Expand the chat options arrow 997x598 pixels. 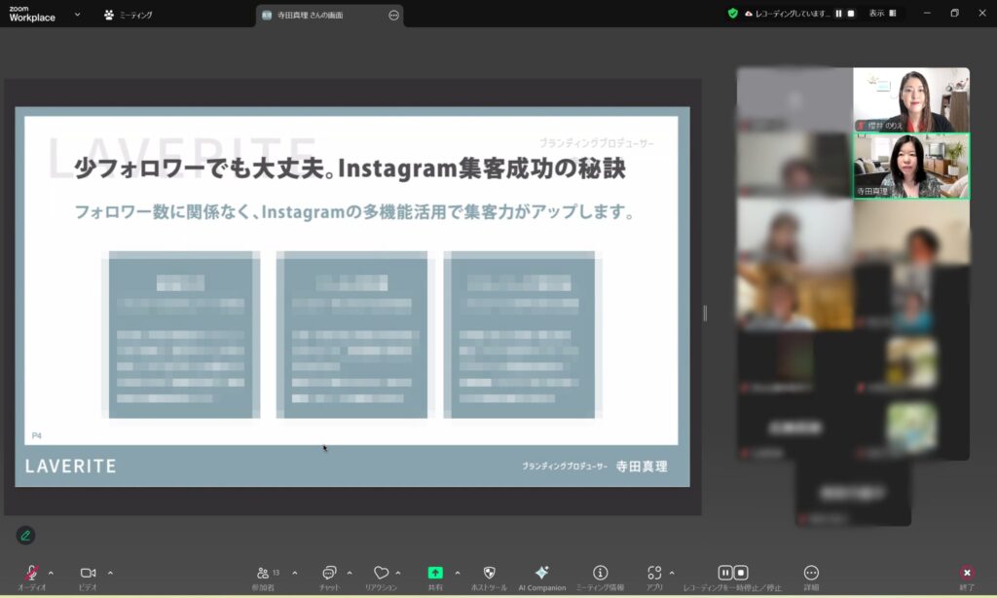point(350,573)
